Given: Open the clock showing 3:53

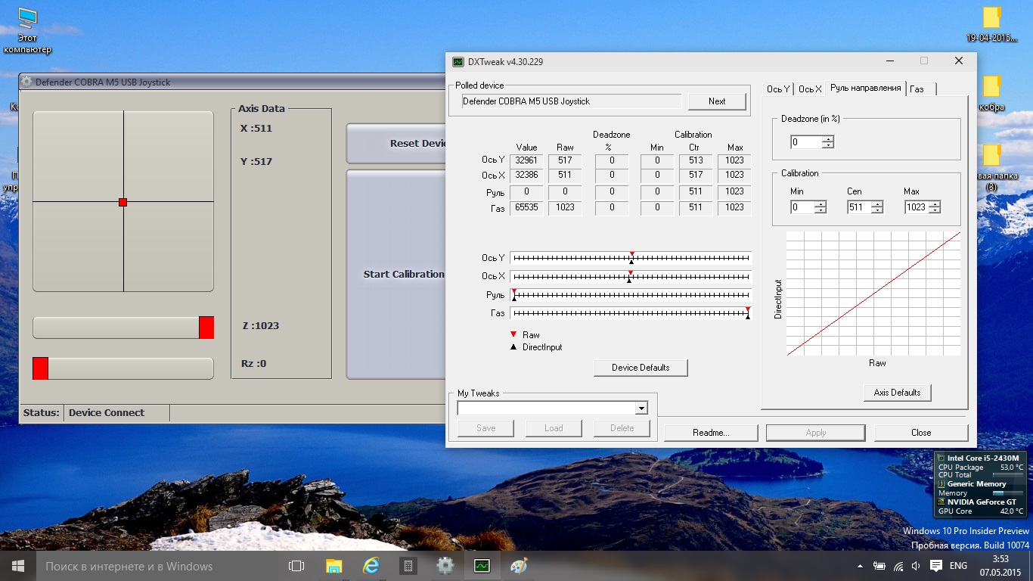Looking at the screenshot, I should (x=1000, y=566).
